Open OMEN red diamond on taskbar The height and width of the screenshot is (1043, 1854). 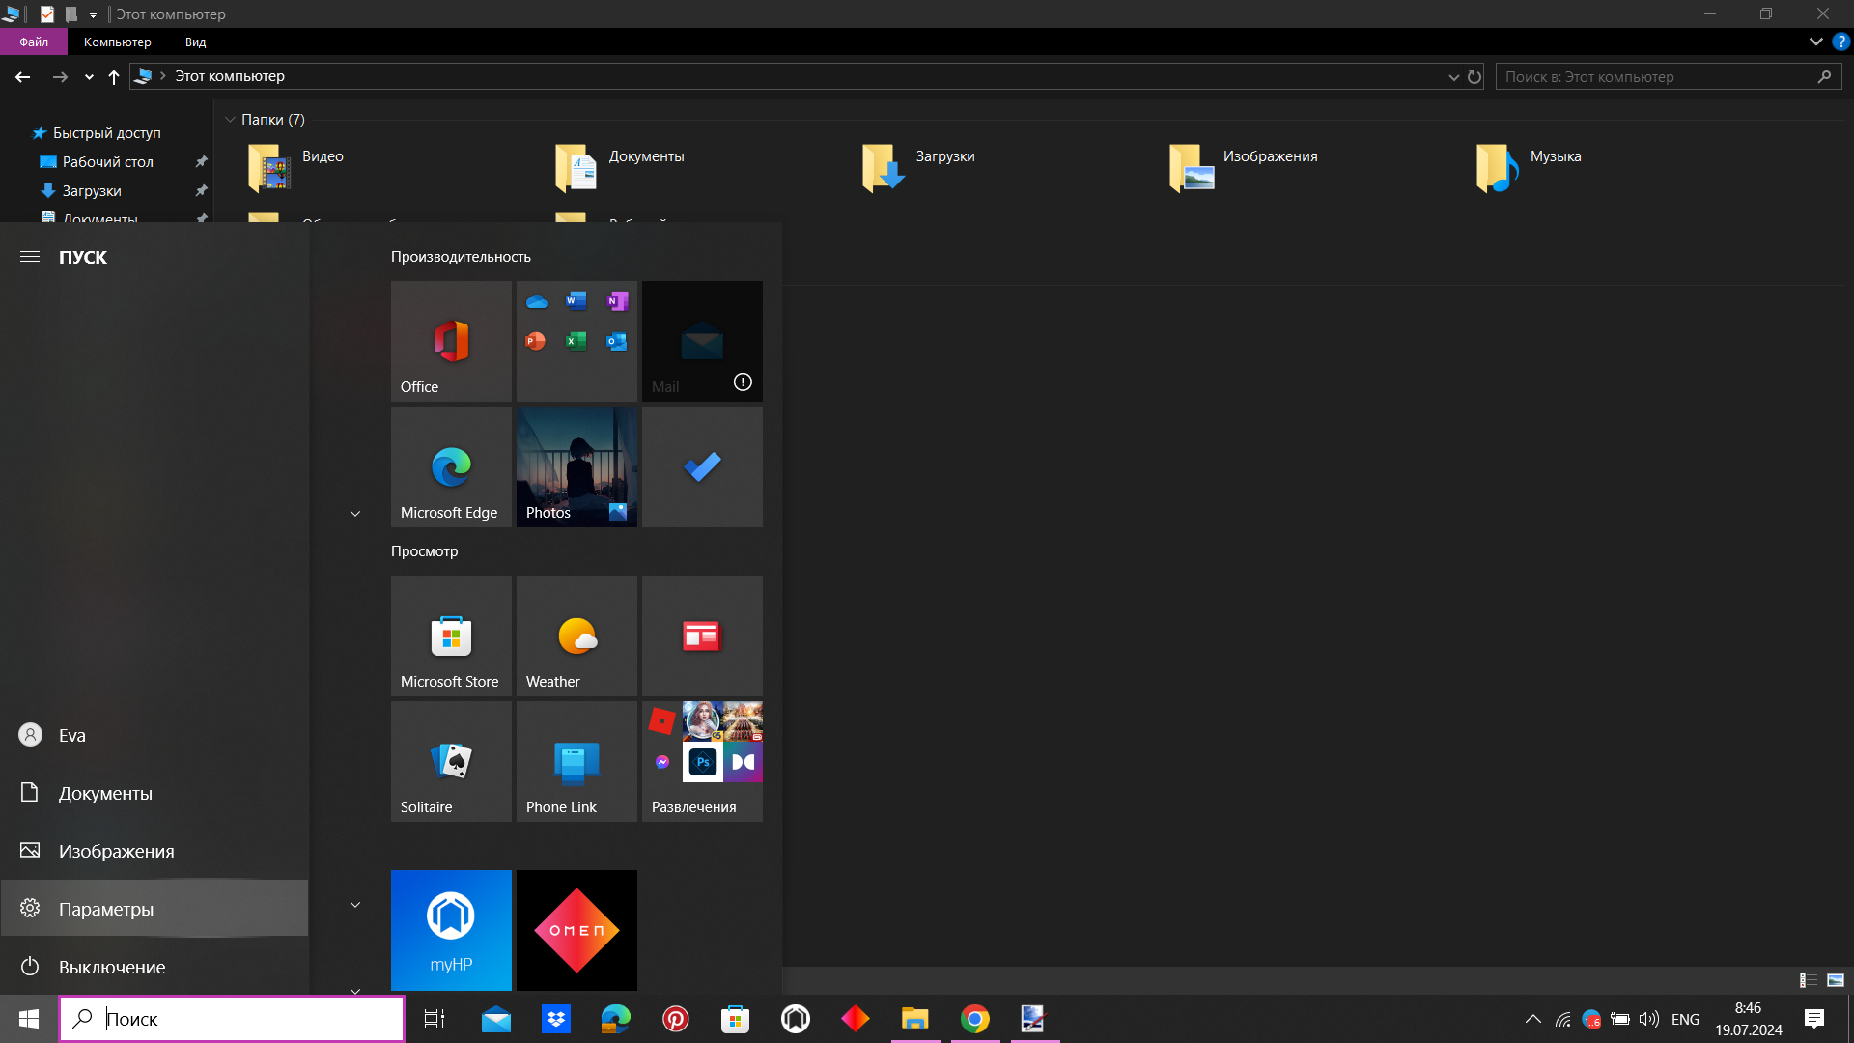pyautogui.click(x=856, y=1019)
